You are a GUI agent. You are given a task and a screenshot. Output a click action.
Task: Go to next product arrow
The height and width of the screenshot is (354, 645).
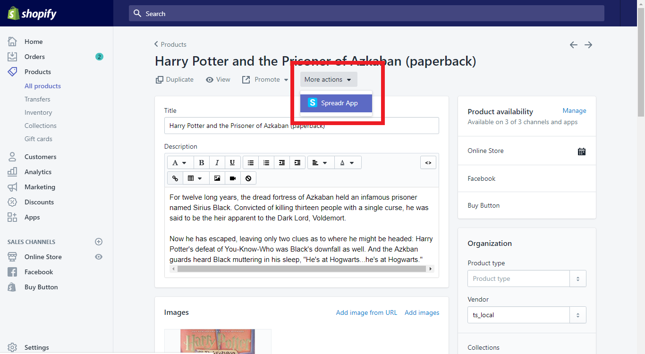(x=588, y=45)
